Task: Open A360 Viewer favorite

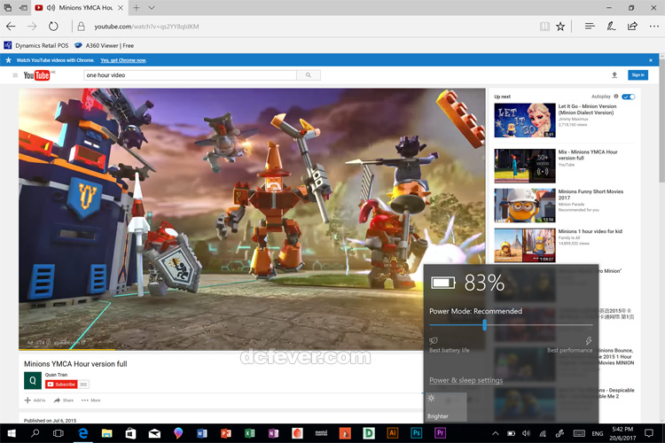Action: [104, 45]
